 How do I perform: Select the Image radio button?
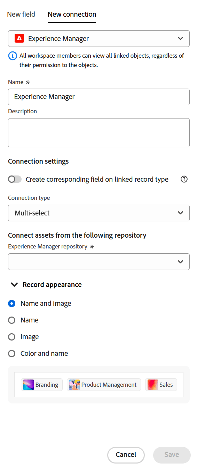click(12, 337)
